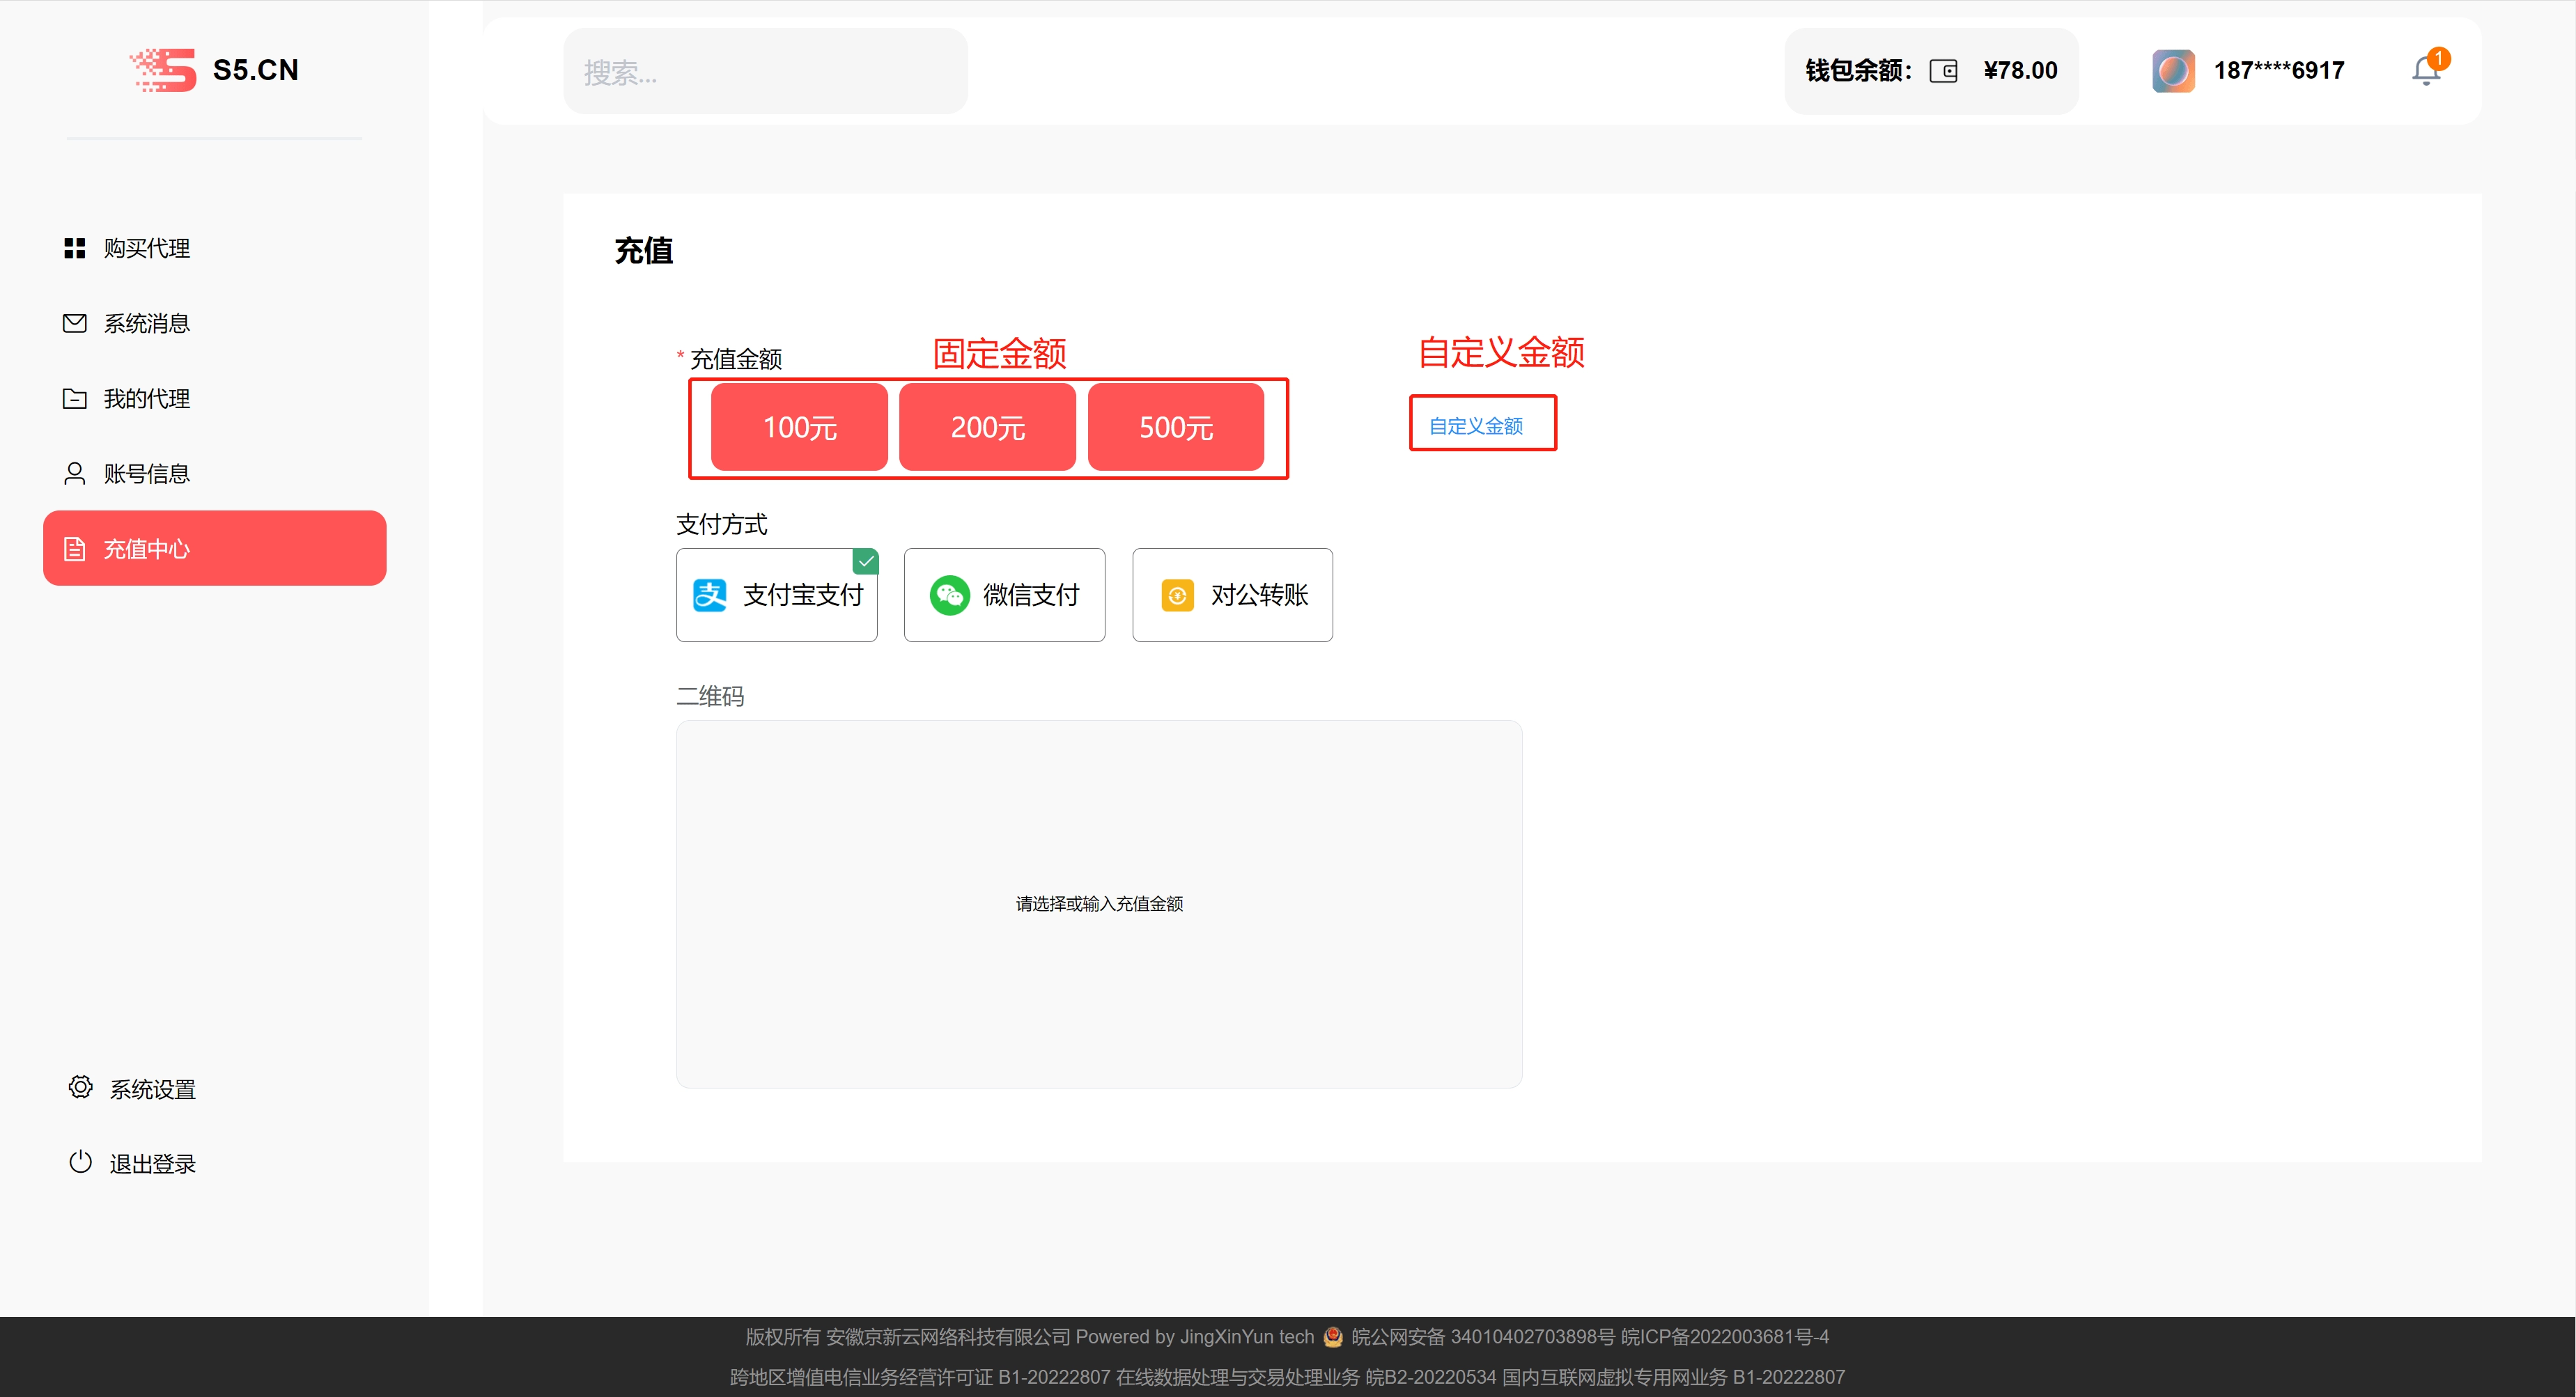
Task: Click the system settings gear icon
Action: [80, 1088]
